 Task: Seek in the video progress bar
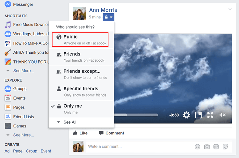[136, 115]
